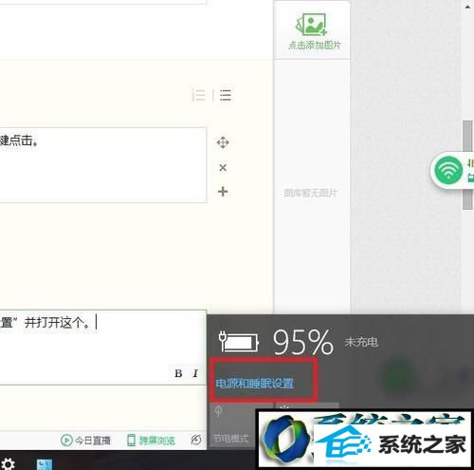Click the page vertical scrollbar thumb
The height and width of the screenshot is (470, 474).
coord(467,164)
